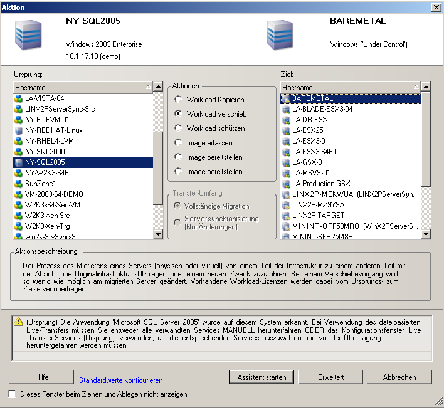Image resolution: width=444 pixels, height=408 pixels.
Task: Click the W2K3-Xen-Trg workload icon
Action: point(18,226)
